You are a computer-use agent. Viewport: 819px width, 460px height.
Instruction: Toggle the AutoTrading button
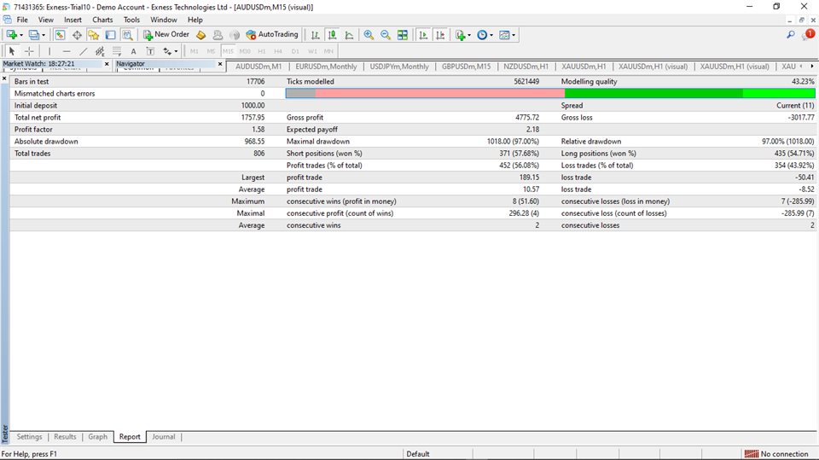tap(271, 34)
